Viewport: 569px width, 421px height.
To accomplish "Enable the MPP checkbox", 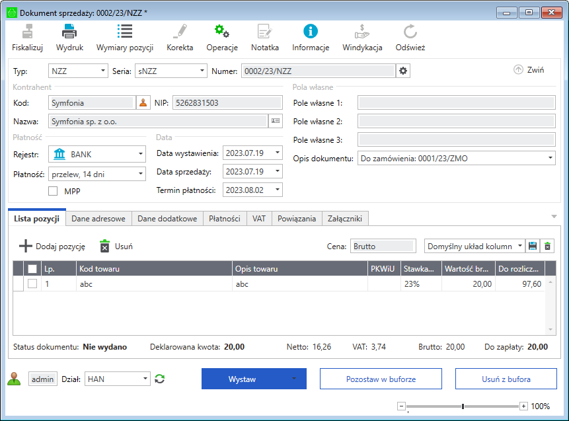I will [54, 191].
